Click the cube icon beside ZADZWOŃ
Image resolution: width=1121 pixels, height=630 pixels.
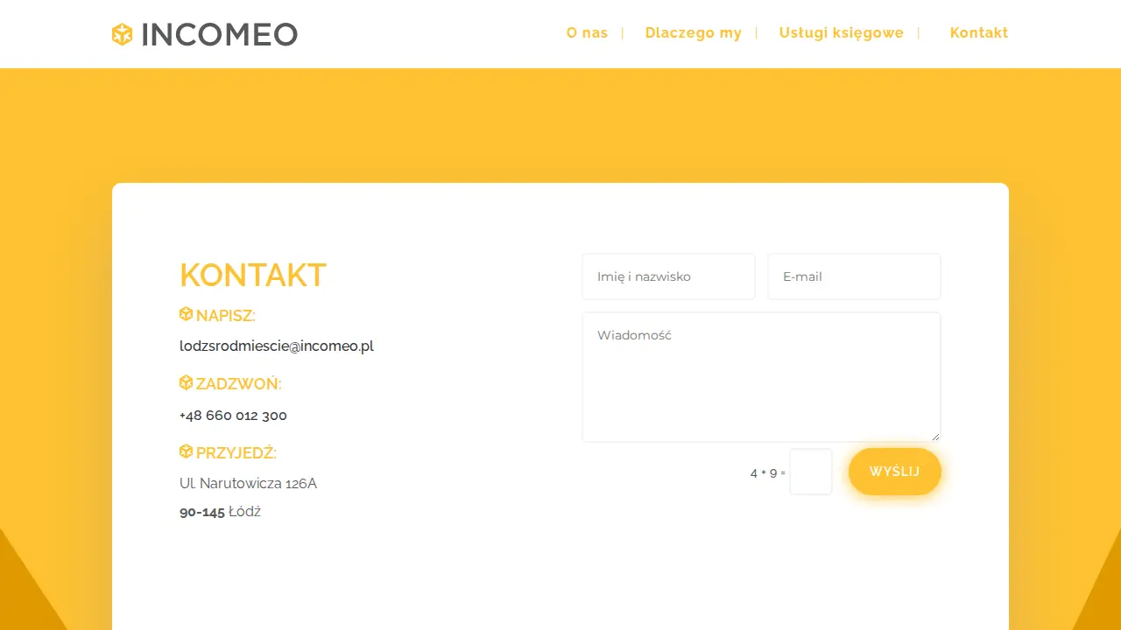186,382
